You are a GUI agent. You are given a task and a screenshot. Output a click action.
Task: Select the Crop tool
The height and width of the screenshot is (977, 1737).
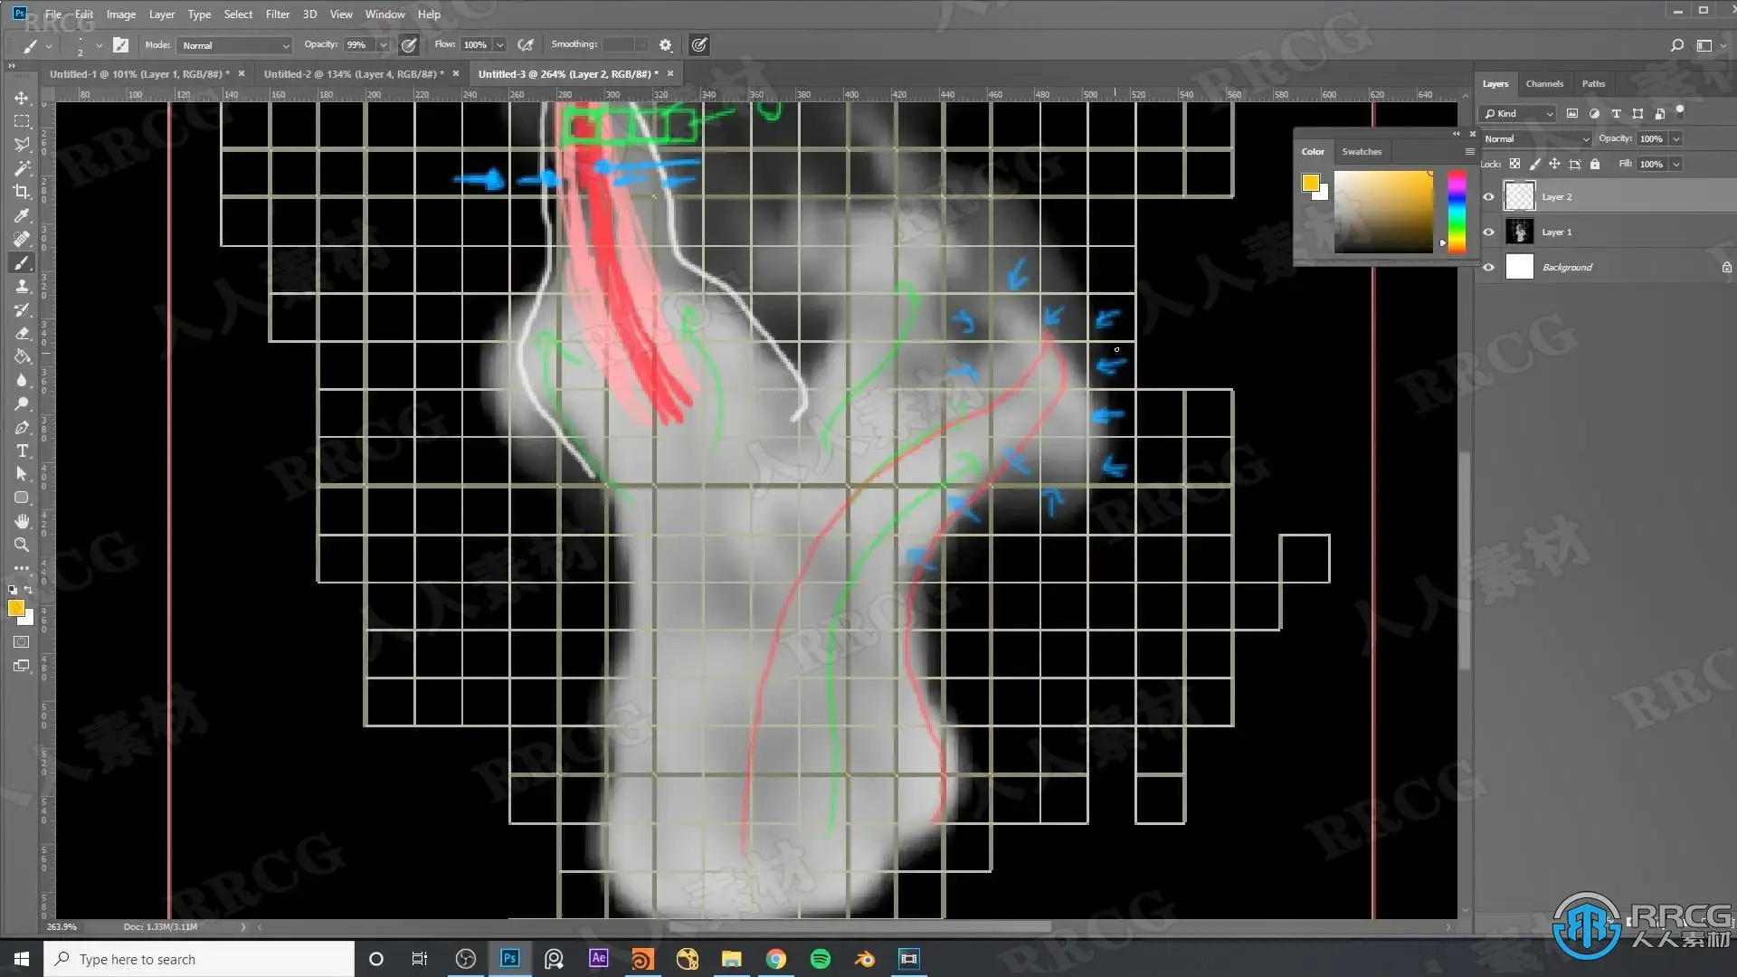point(22,192)
